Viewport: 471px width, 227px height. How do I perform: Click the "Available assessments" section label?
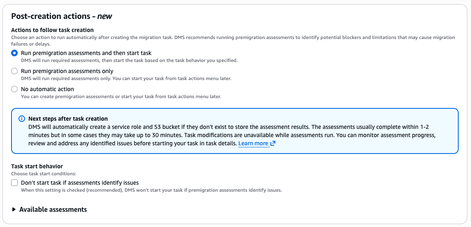[x=53, y=209]
